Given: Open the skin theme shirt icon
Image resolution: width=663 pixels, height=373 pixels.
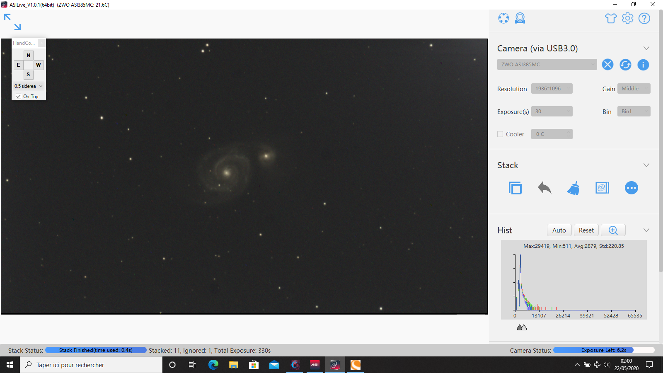Looking at the screenshot, I should 611,18.
